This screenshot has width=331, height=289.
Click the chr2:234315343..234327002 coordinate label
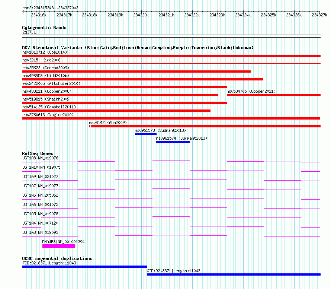coord(50,8)
